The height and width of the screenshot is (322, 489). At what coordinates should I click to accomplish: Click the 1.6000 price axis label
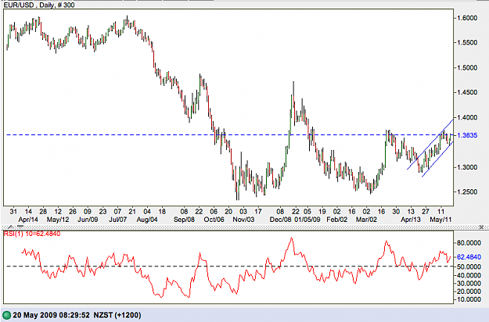point(467,18)
